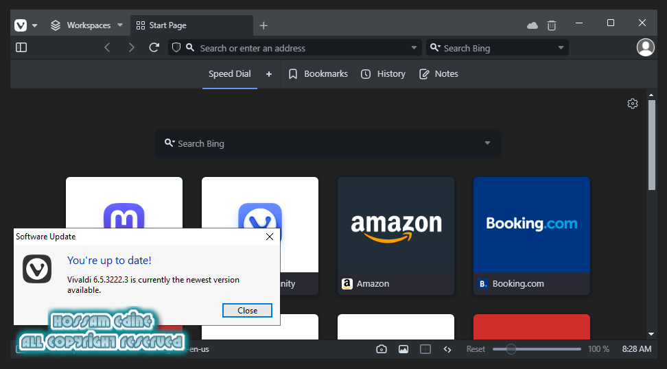Reload the current page

(154, 47)
